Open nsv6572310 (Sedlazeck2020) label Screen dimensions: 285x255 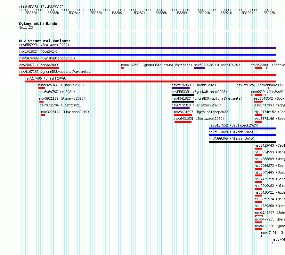(196, 105)
